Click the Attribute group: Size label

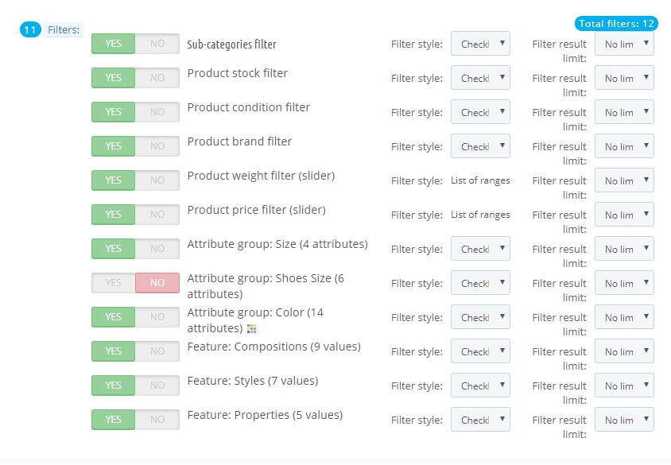(x=277, y=244)
